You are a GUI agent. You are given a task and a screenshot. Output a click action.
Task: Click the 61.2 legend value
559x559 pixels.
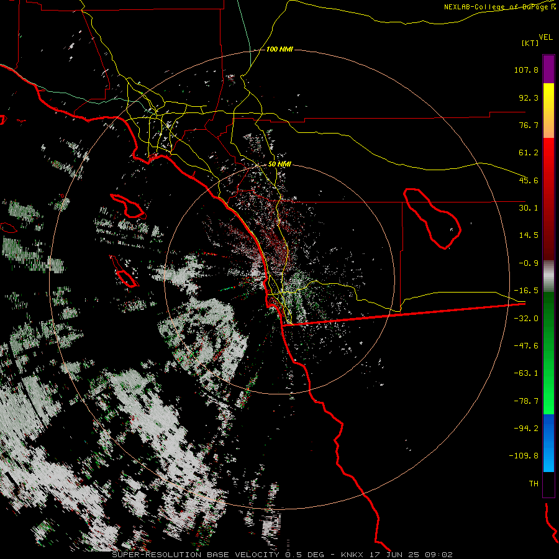(x=529, y=153)
